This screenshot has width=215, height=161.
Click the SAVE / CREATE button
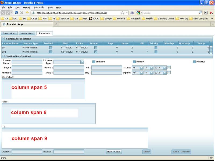coord(181,152)
